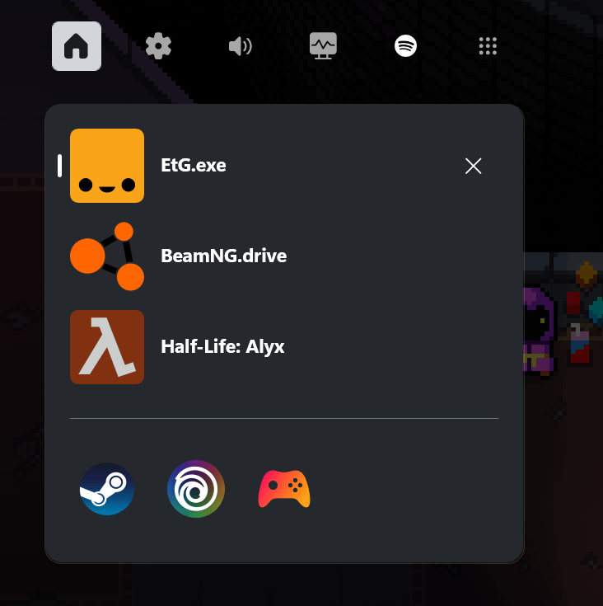Viewport: 603px width, 606px height.
Task: Switch to Half-Life: Alyx by its title
Action: click(x=222, y=347)
